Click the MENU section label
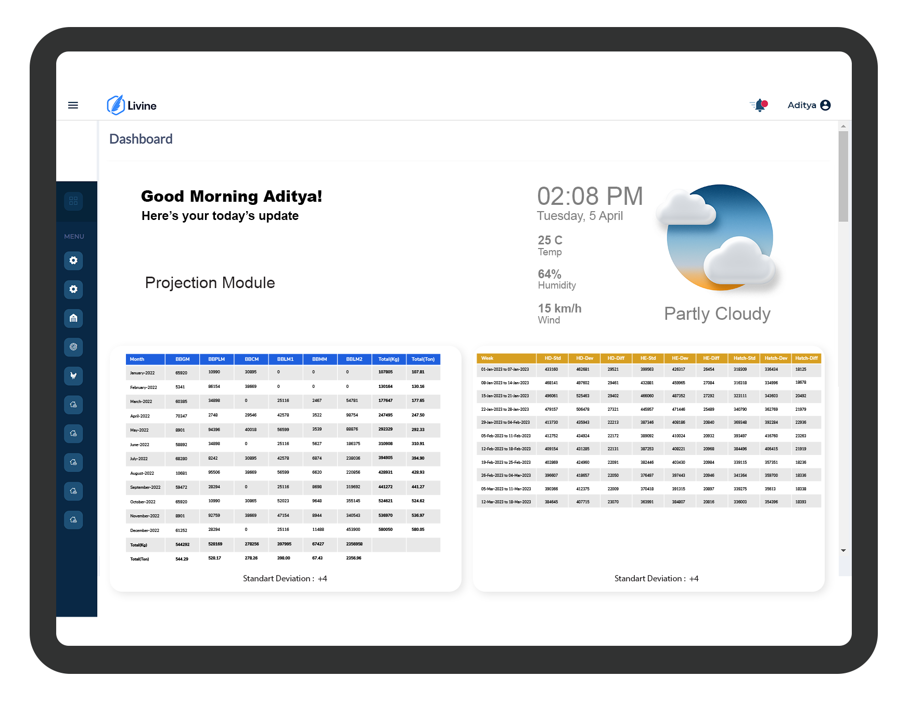The width and height of the screenshot is (908, 703). (74, 236)
